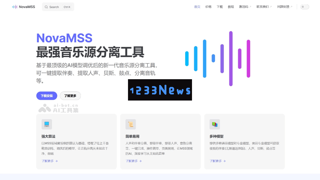Click the Ctrl K shortcut badge
Image resolution: width=320 pixels, height=180 pixels.
[x=67, y=7]
